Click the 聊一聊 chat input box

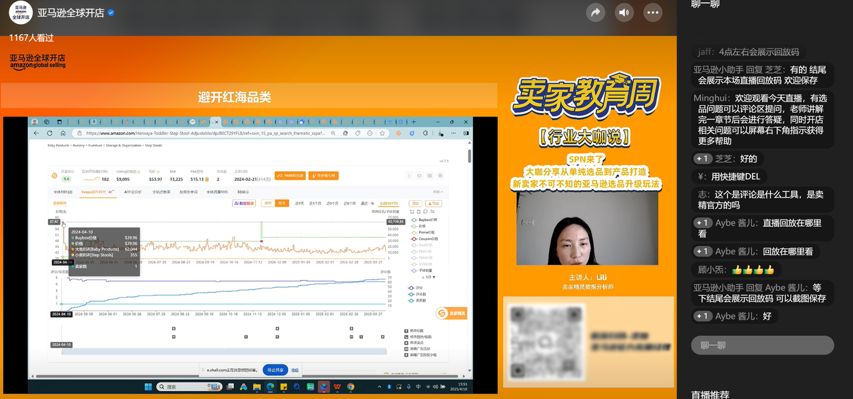tap(762, 345)
